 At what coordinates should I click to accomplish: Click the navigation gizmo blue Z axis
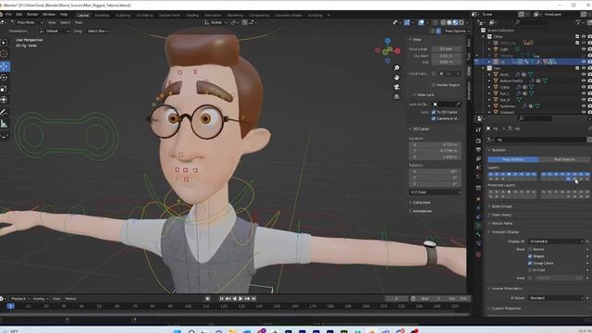pos(388,41)
